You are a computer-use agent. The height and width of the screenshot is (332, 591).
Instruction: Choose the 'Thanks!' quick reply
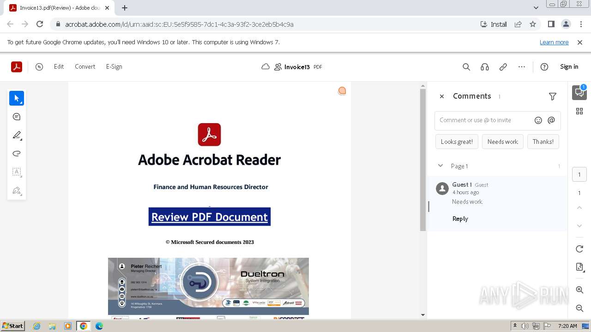tap(543, 142)
